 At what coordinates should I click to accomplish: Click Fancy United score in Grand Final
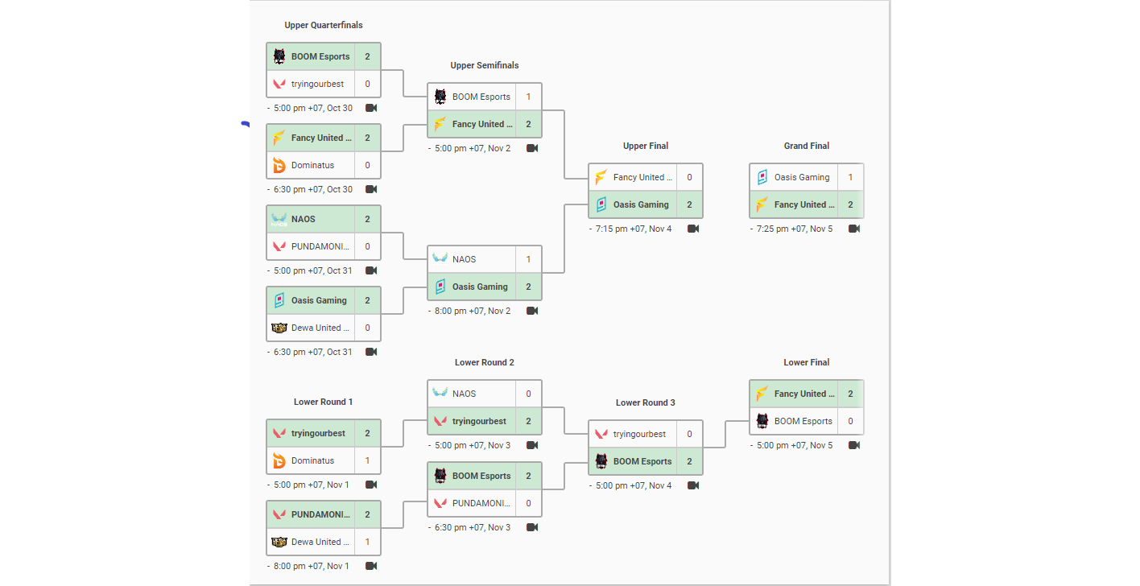[x=850, y=204]
